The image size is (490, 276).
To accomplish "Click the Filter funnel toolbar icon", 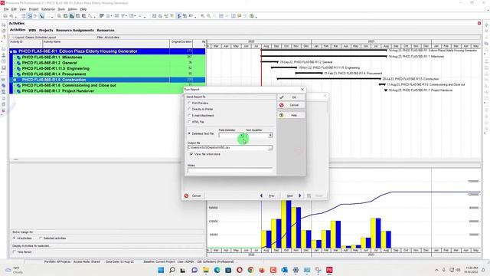I will (x=122, y=16).
